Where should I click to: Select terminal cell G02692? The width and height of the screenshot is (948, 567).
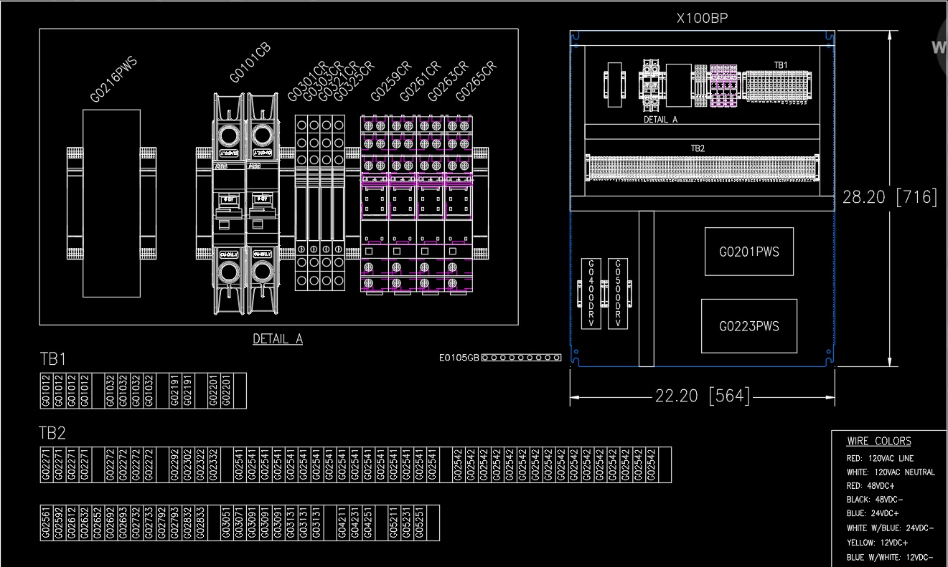(x=111, y=523)
